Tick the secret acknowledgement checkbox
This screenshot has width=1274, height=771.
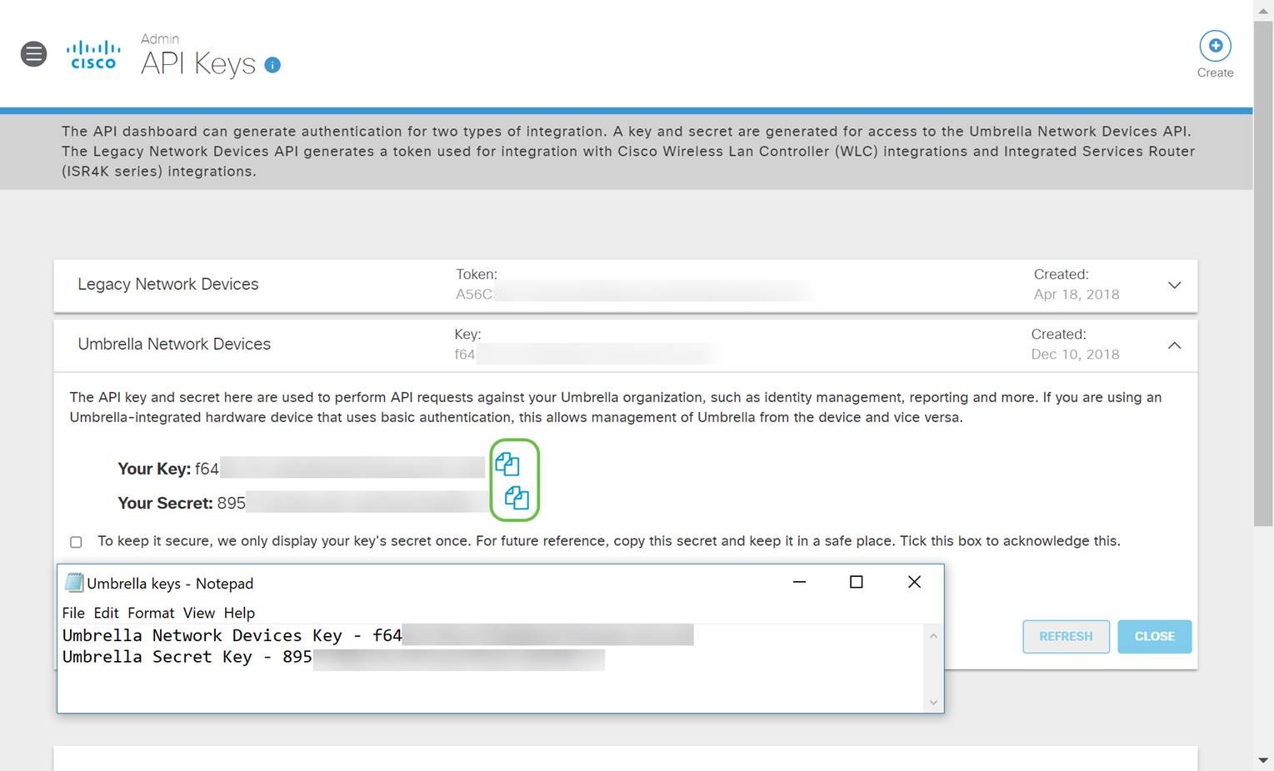[76, 542]
